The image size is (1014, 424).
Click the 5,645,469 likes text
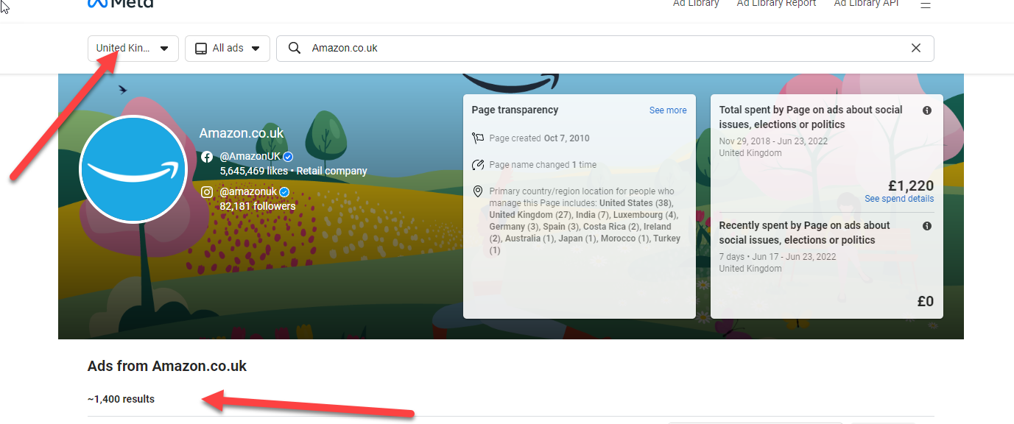253,171
